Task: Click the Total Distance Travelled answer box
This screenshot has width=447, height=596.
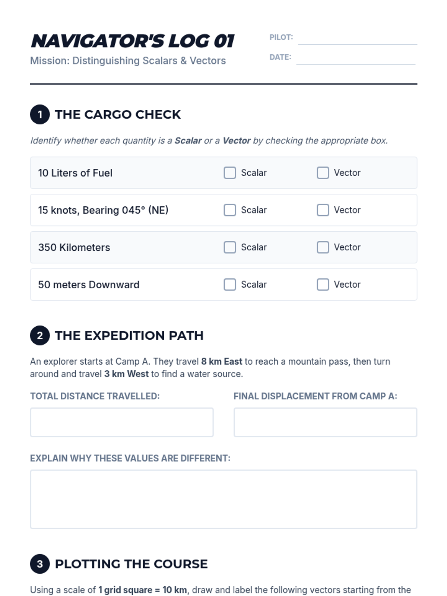Action: pyautogui.click(x=122, y=422)
